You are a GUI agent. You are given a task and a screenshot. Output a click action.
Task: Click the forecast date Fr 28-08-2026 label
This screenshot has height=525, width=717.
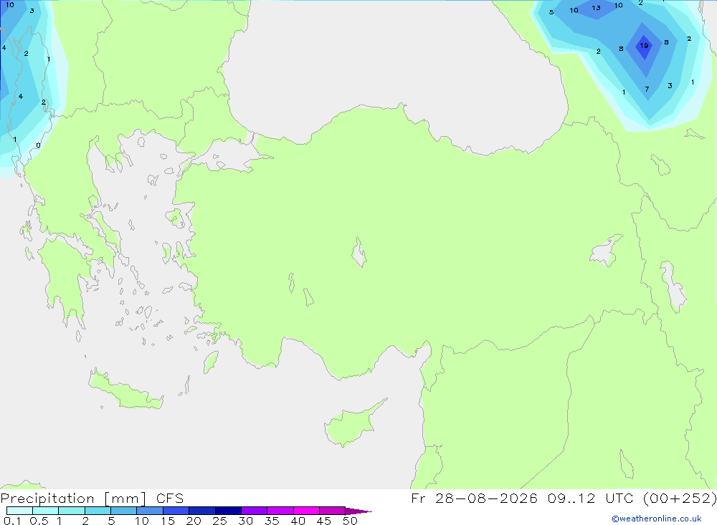click(474, 498)
